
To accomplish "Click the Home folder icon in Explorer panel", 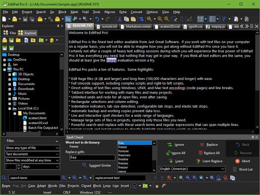I will pos(52,40).
